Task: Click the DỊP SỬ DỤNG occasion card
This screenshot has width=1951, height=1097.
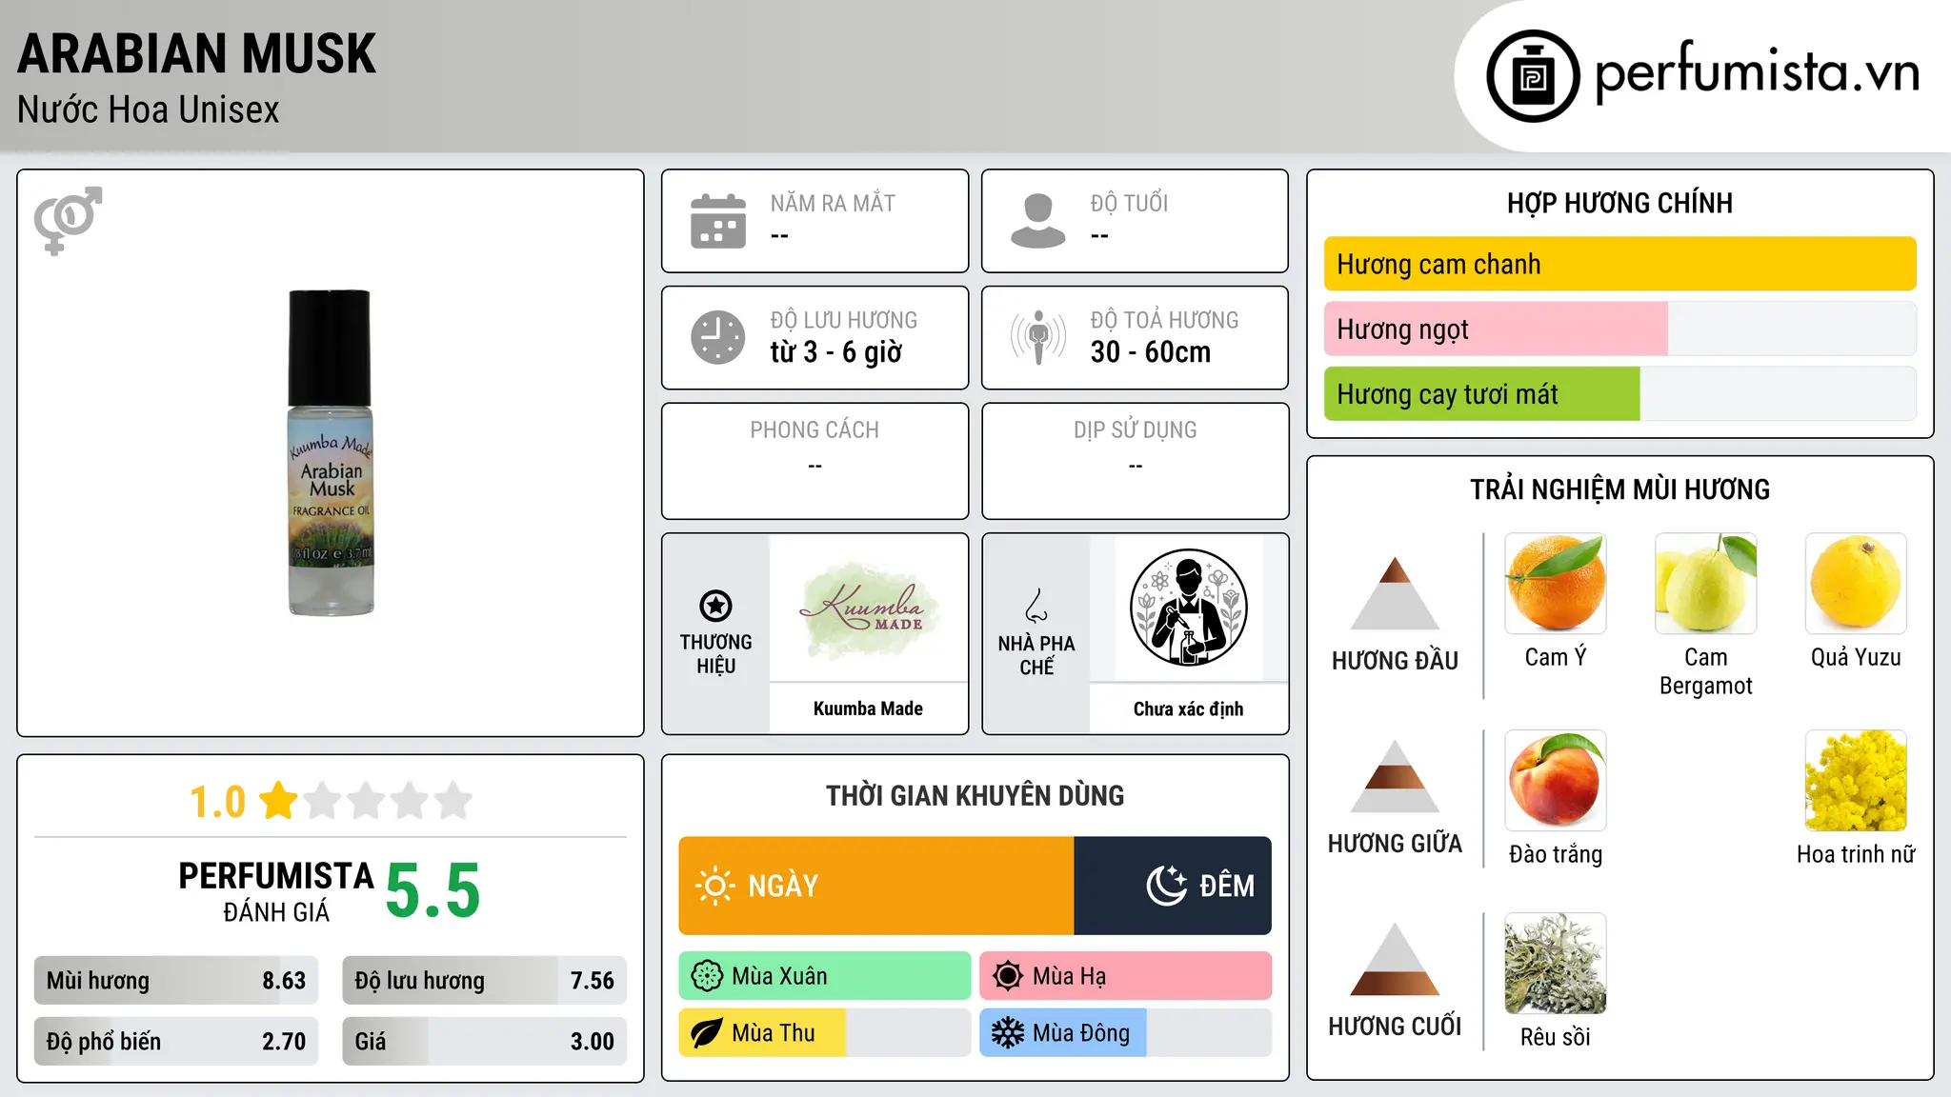Action: (x=1135, y=461)
